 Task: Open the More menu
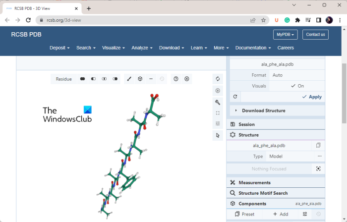tap(221, 48)
